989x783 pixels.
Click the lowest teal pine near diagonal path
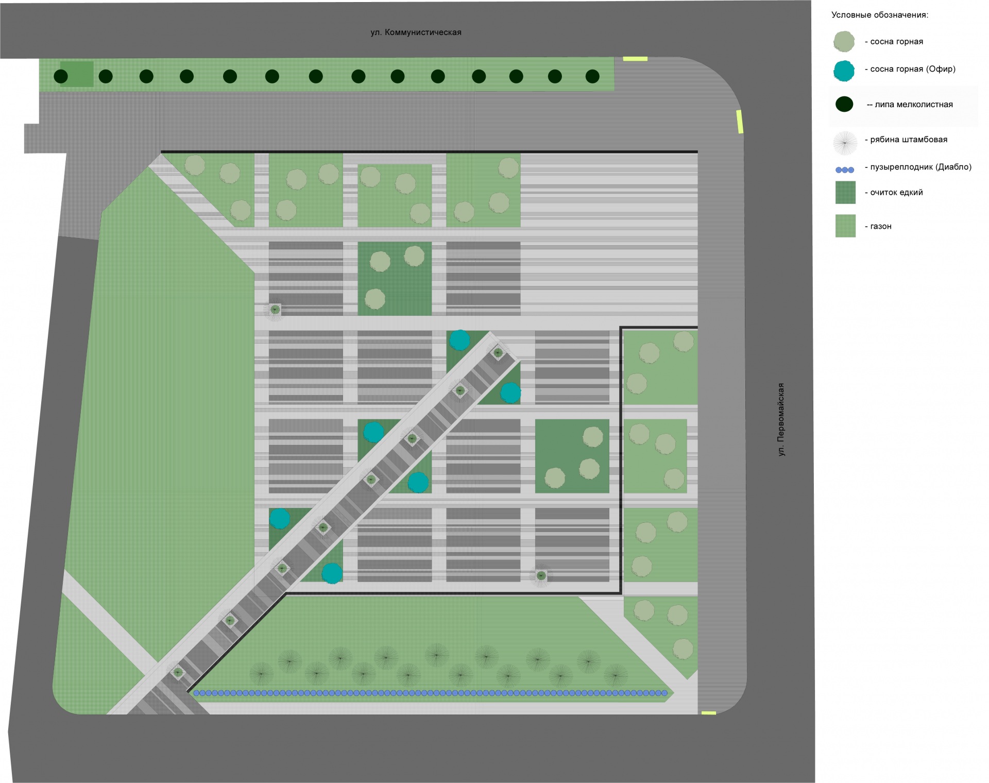[x=332, y=573]
